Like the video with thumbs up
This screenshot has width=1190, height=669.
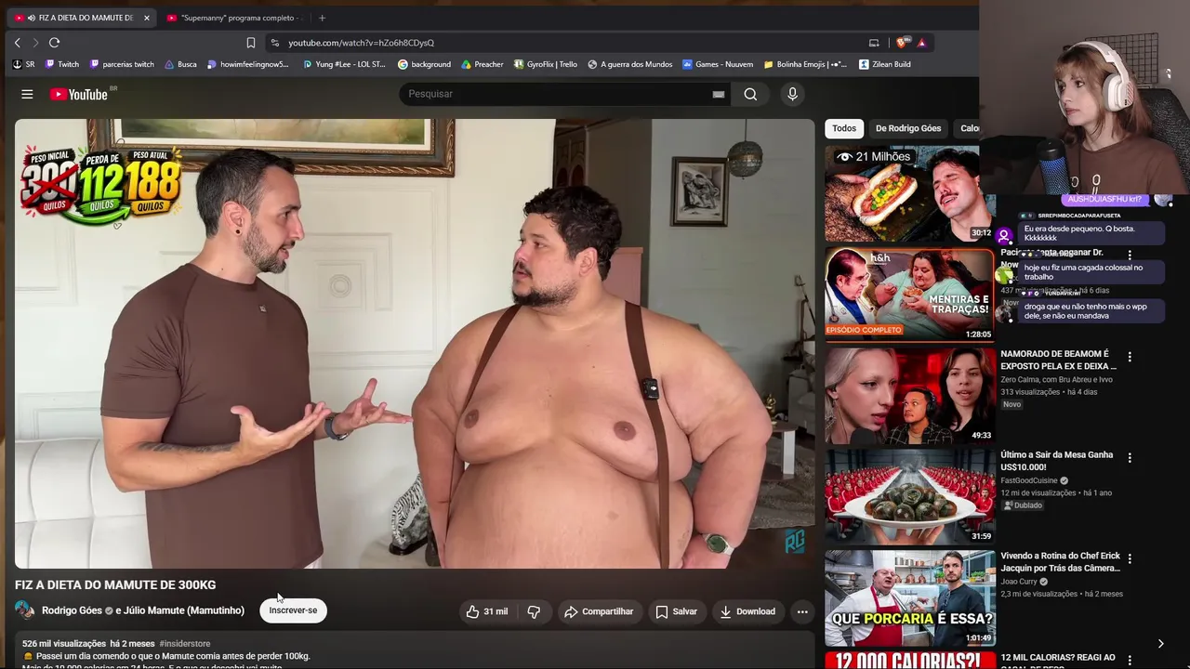point(487,611)
